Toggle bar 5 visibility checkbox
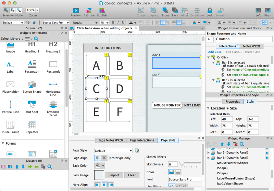The width and height of the screenshot is (274, 191). tap(266, 153)
